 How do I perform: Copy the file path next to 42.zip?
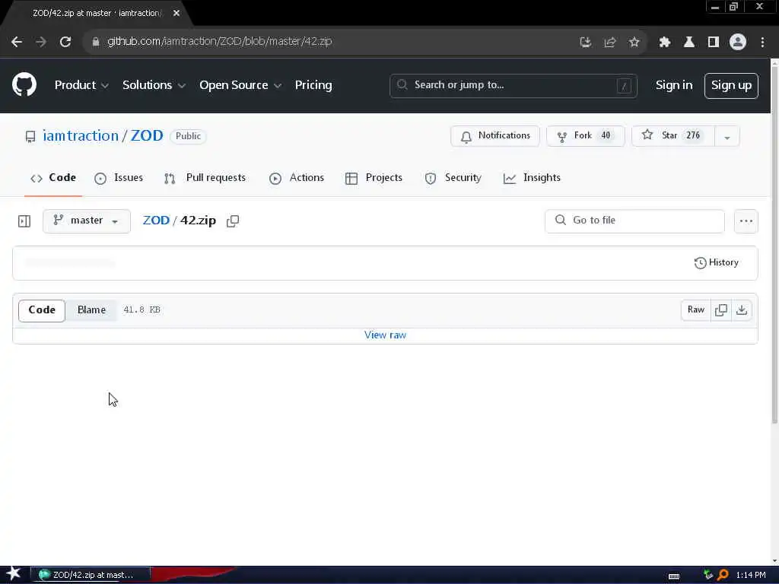[233, 221]
